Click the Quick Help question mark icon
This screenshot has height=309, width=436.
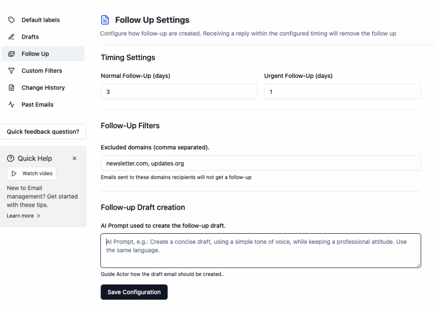11,158
